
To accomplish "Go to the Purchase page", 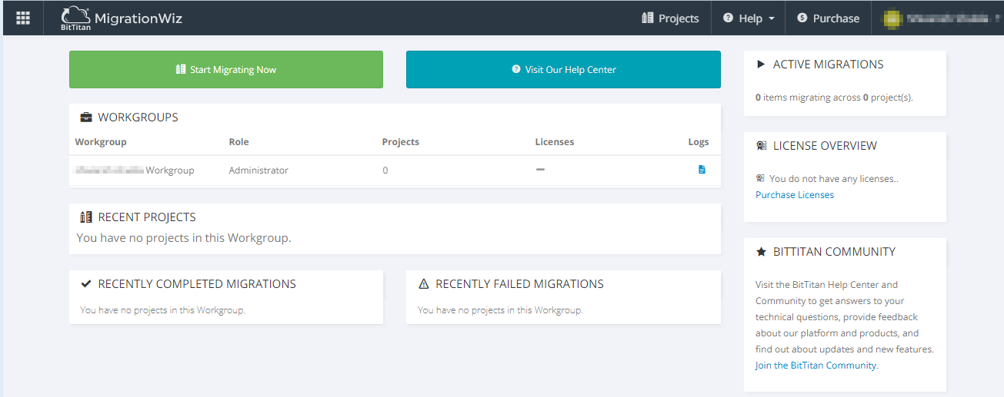I will 828,18.
